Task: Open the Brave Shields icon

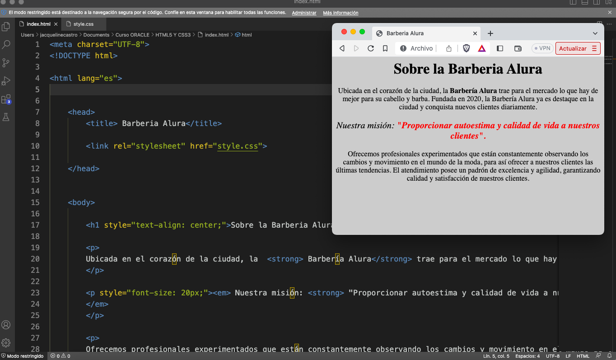Action: [466, 48]
